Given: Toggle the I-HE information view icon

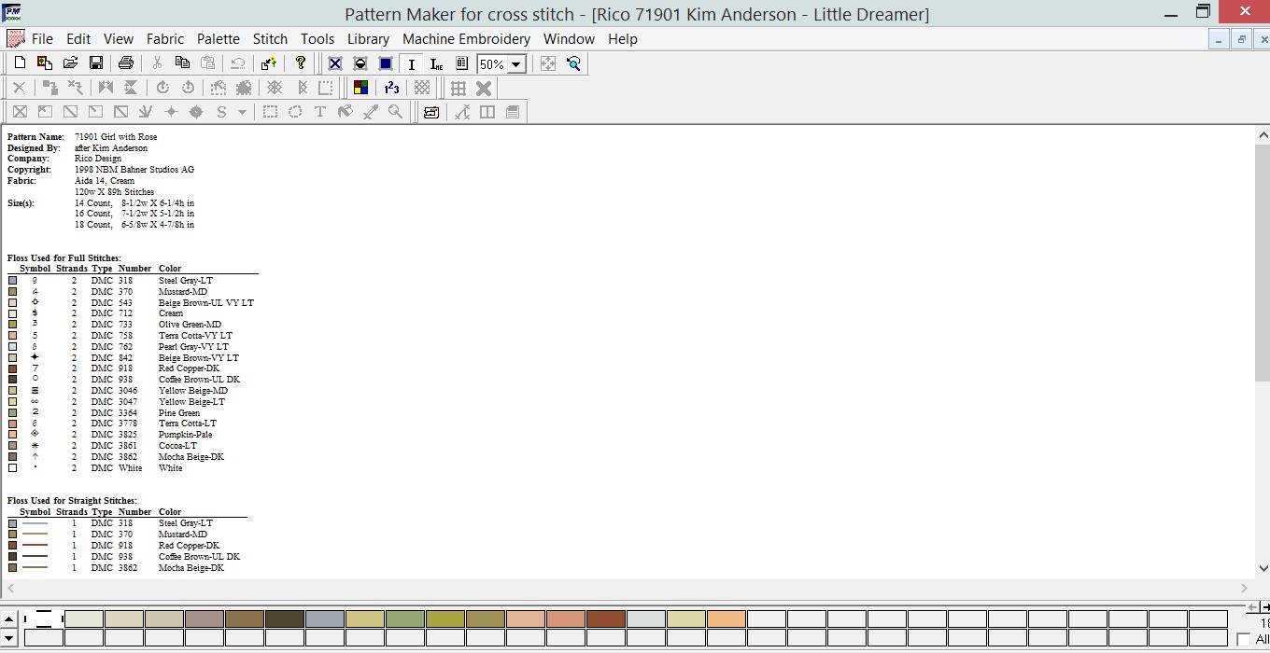Looking at the screenshot, I should (x=436, y=63).
